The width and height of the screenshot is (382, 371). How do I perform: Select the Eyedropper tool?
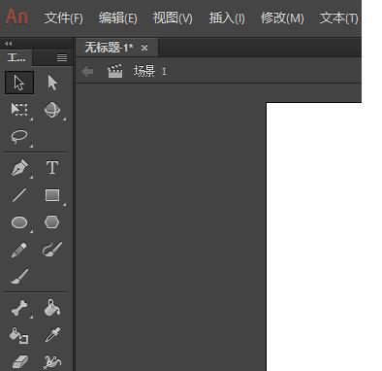click(x=52, y=335)
